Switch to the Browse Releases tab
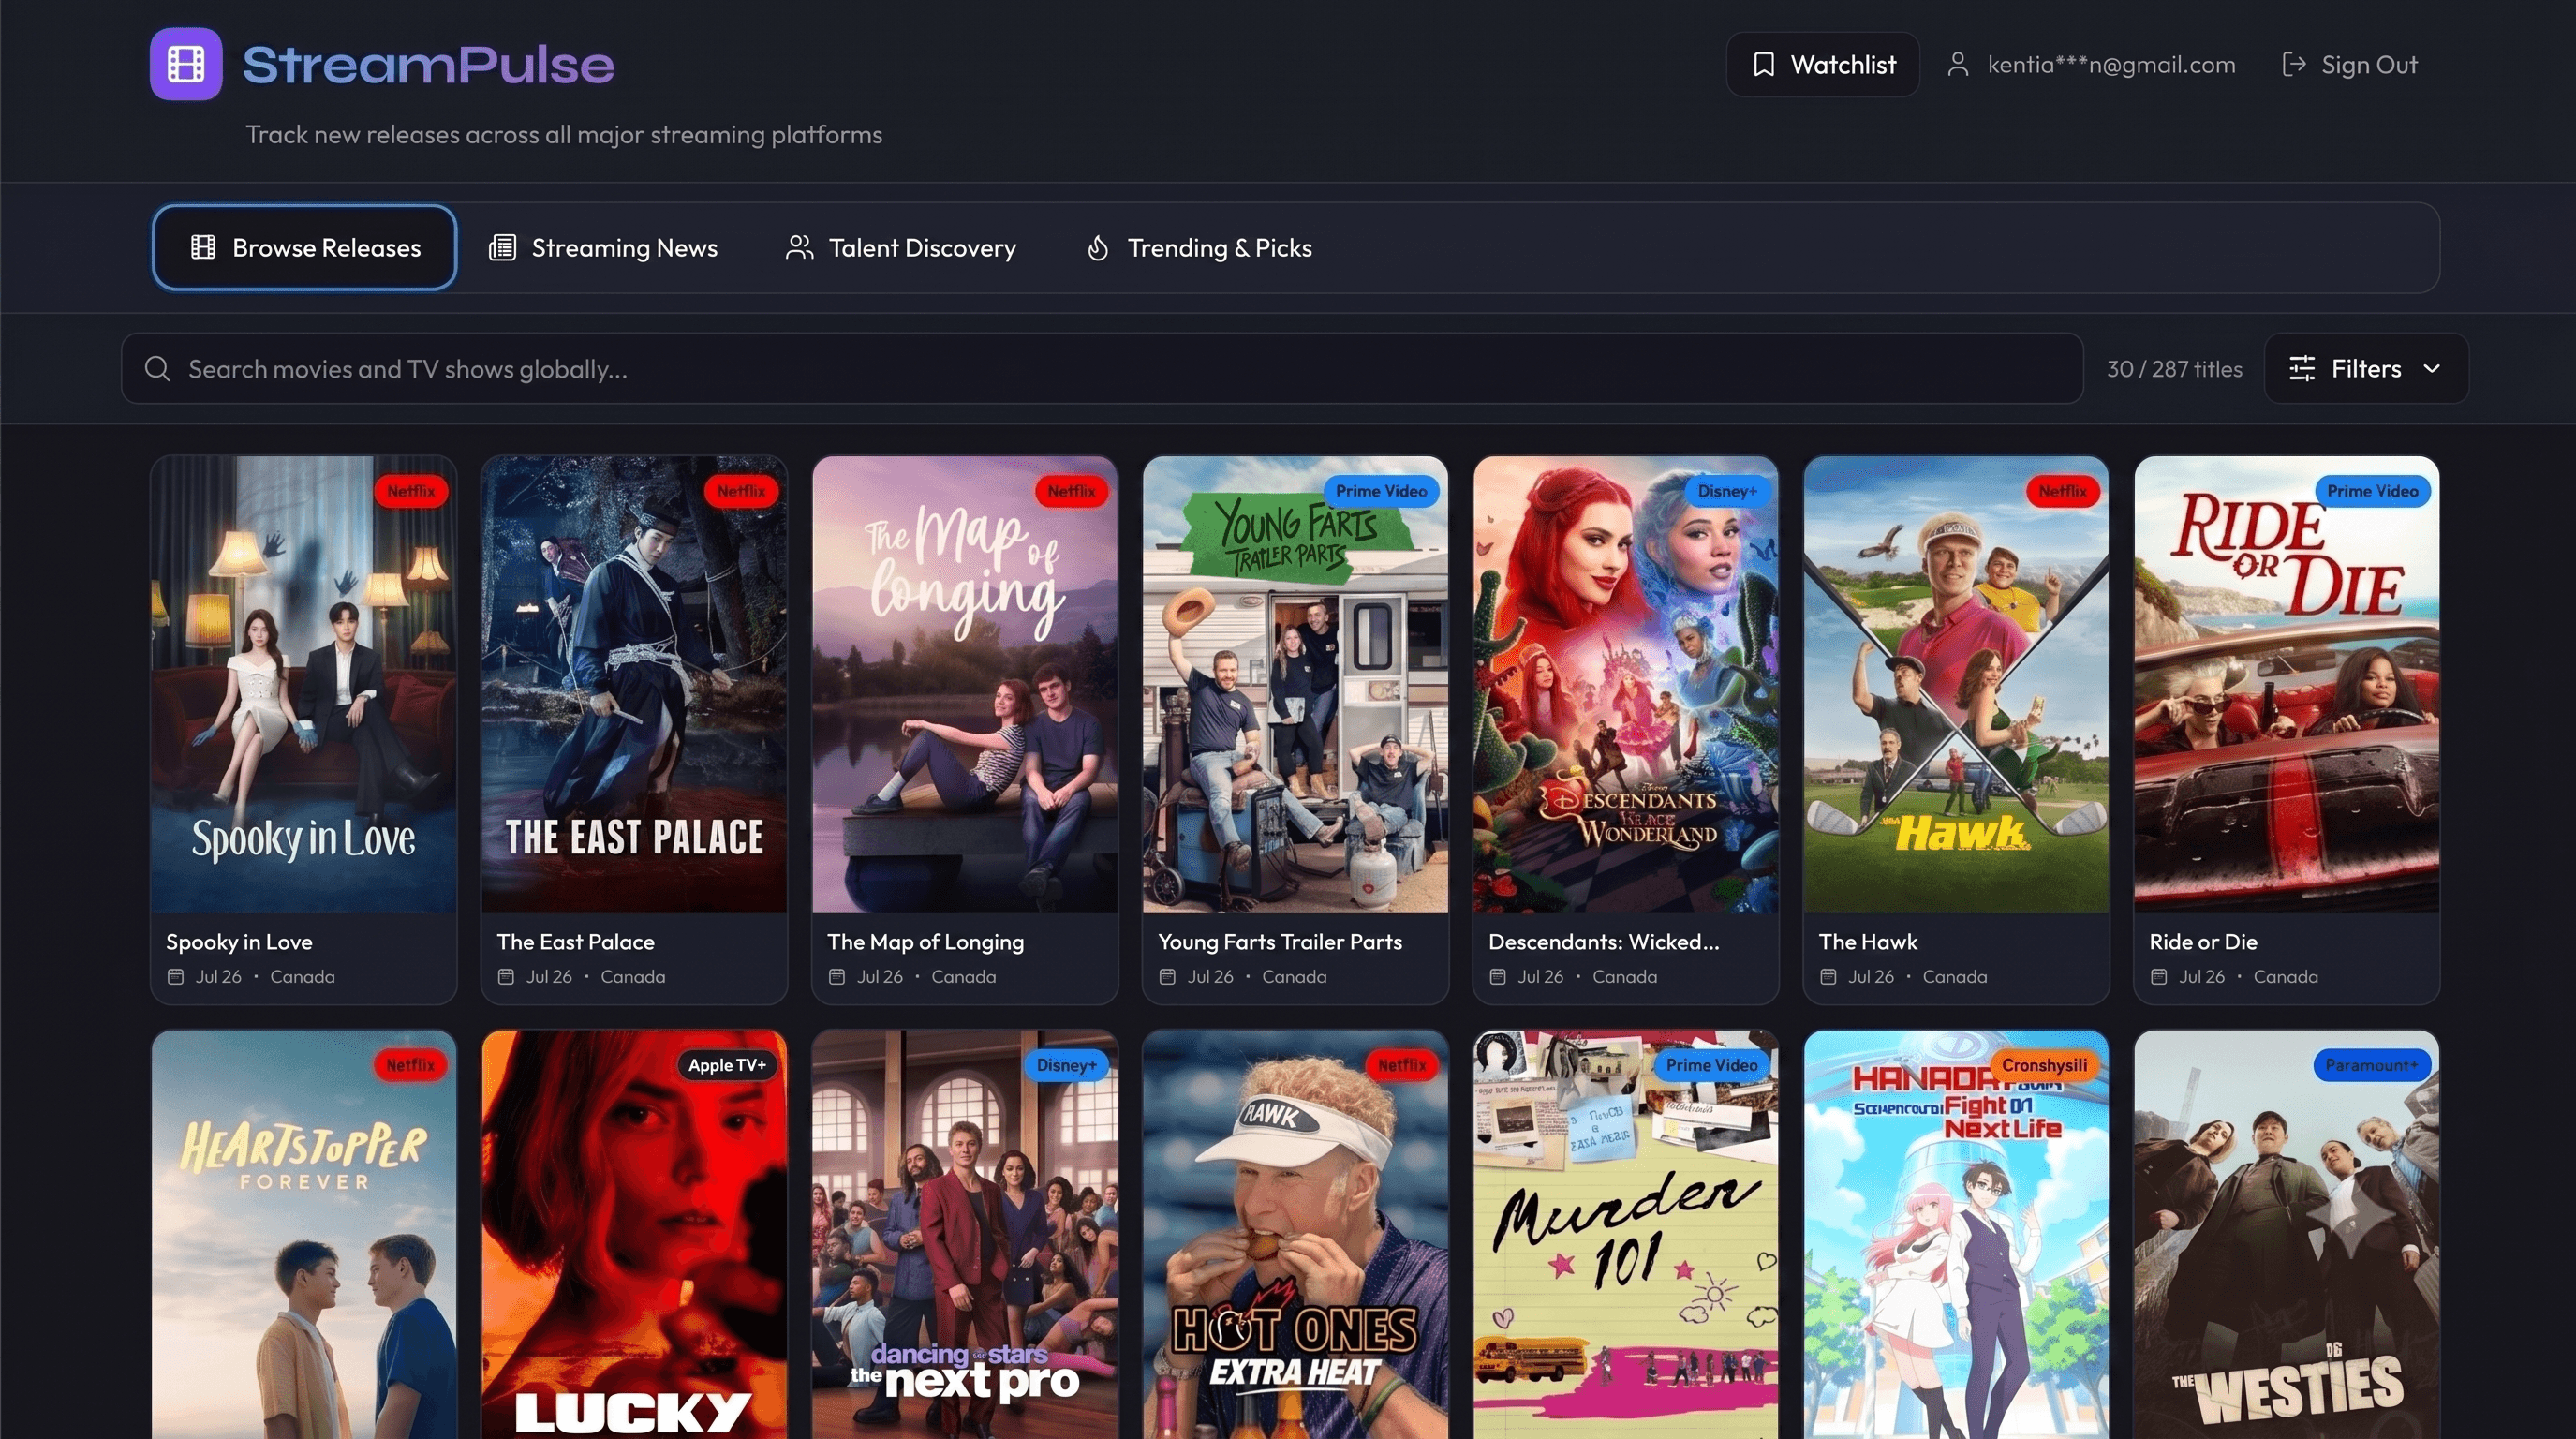2576x1439 pixels. (x=305, y=247)
